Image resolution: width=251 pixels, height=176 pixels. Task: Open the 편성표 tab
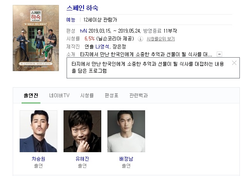111,95
